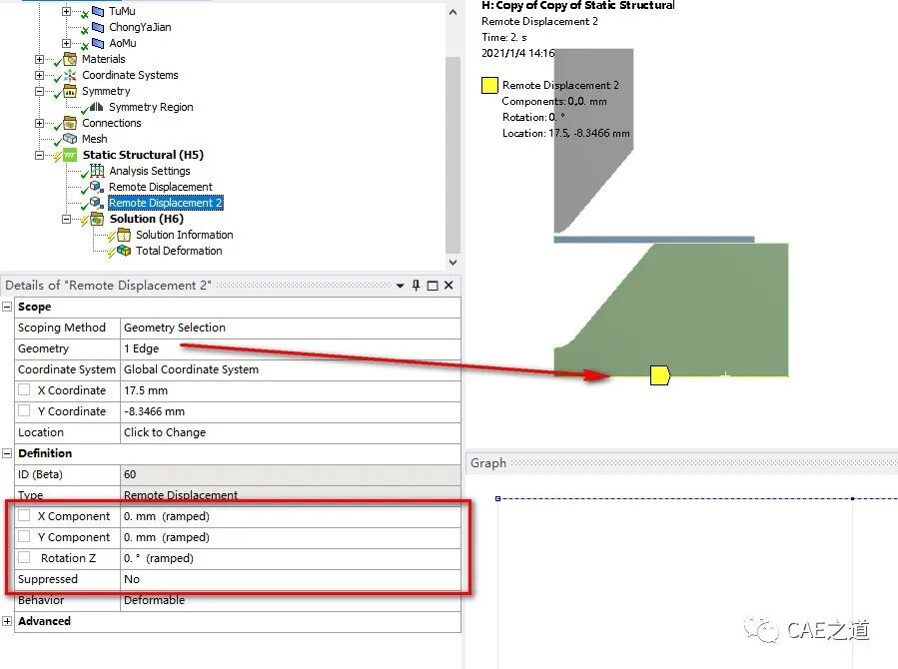
Task: Click the AoMu body icon
Action: click(98, 43)
